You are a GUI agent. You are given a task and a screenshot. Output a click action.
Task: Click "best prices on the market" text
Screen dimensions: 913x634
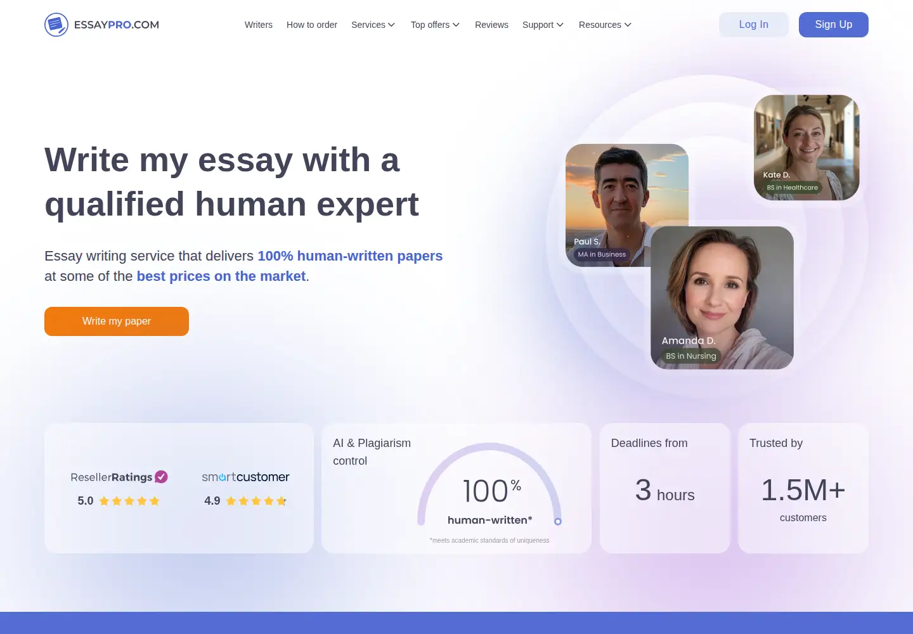(x=221, y=276)
